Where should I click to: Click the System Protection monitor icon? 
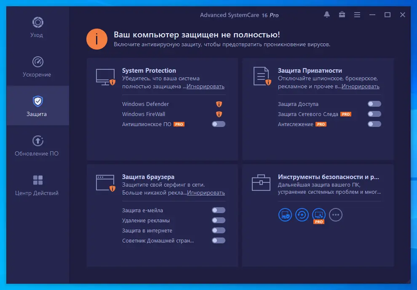pyautogui.click(x=106, y=77)
